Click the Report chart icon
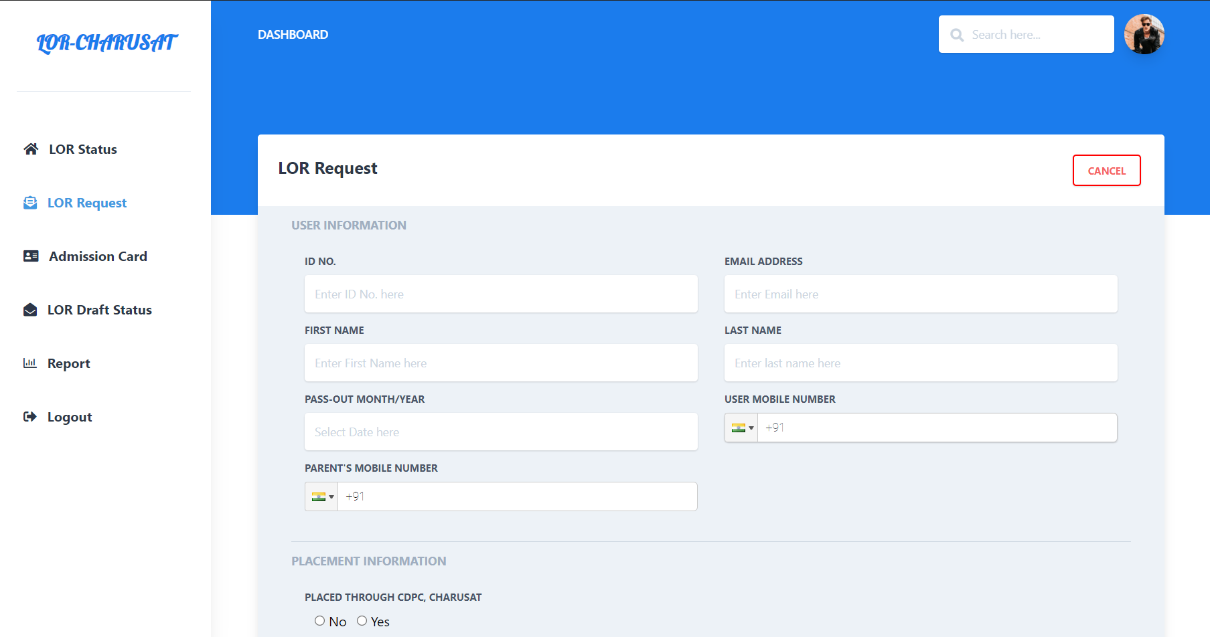 pos(30,363)
